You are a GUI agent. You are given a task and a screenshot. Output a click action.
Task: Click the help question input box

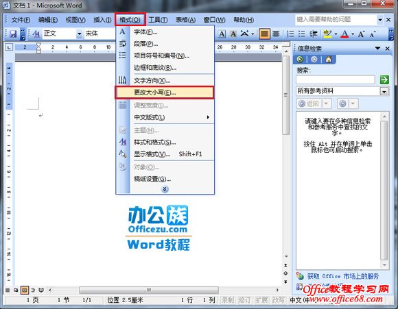[x=336, y=20]
